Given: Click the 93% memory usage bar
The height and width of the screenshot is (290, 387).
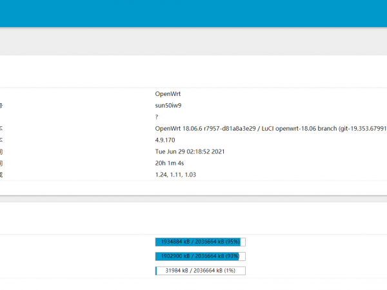Looking at the screenshot, I should (200, 256).
